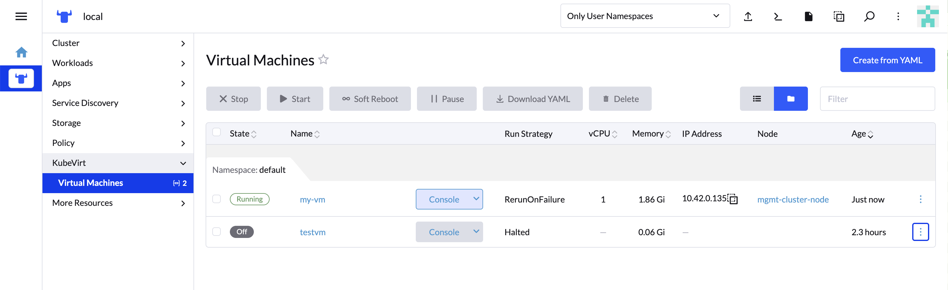
Task: Open the testvm link
Action: (312, 232)
